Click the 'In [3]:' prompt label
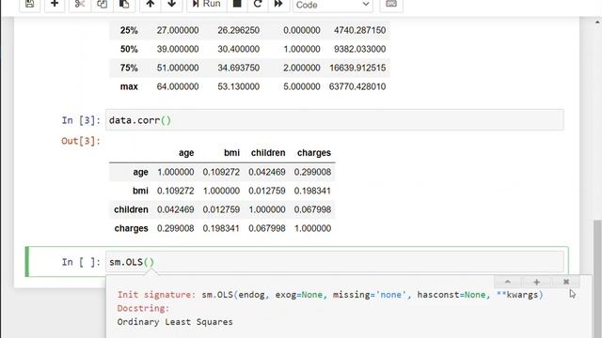602x338 pixels. click(x=81, y=120)
